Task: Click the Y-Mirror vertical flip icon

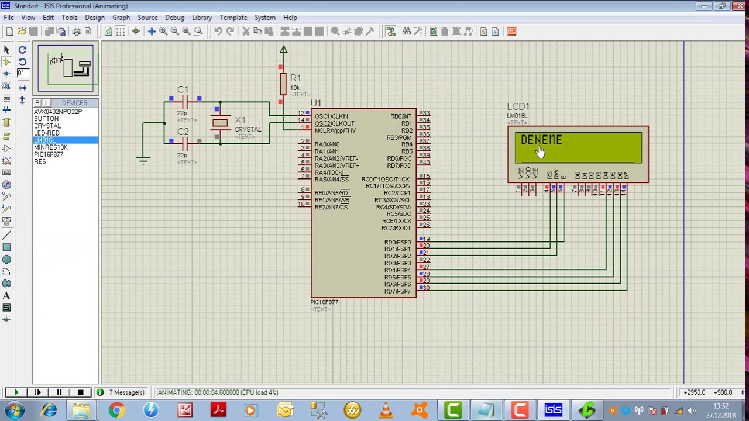Action: pos(22,100)
